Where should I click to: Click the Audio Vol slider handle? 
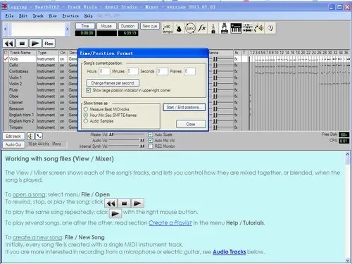(x=142, y=140)
